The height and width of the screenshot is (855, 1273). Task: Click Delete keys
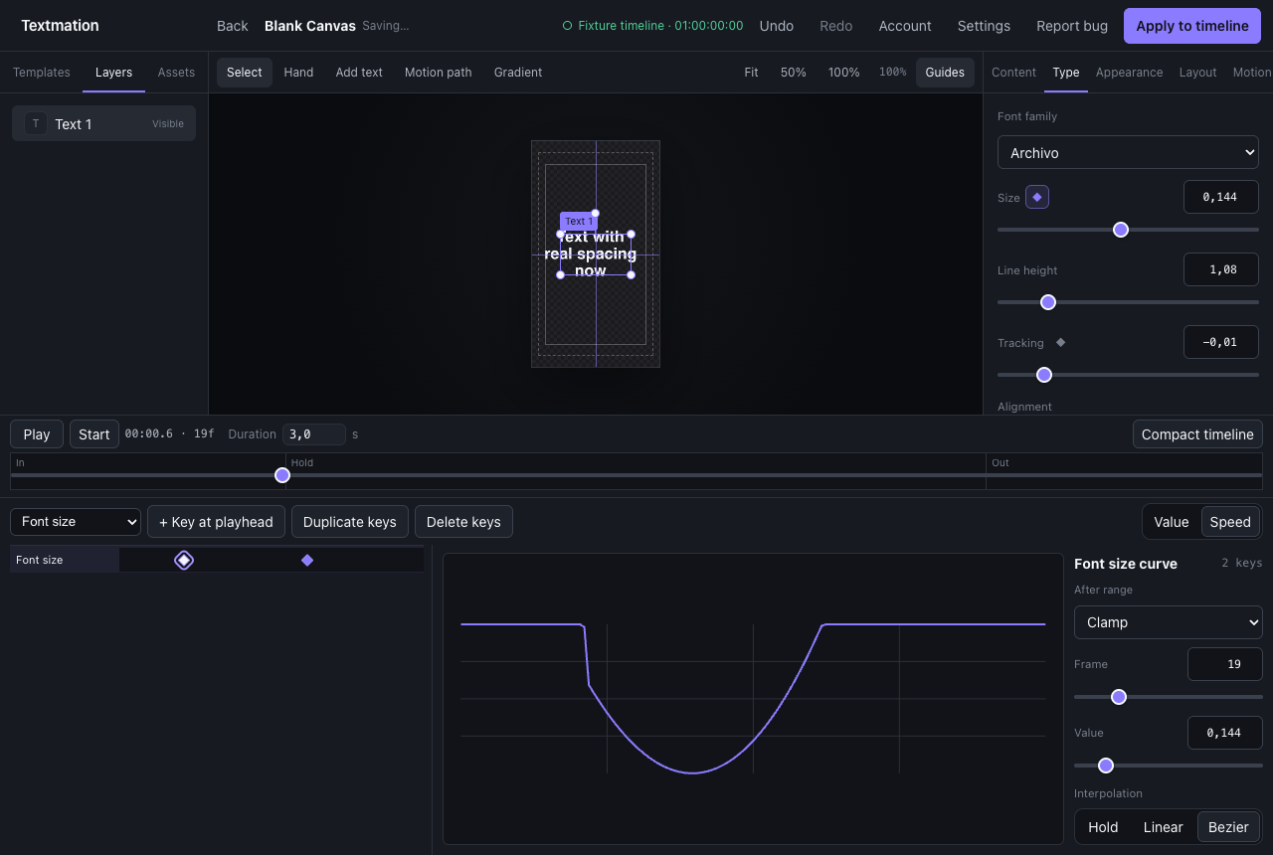pos(463,522)
